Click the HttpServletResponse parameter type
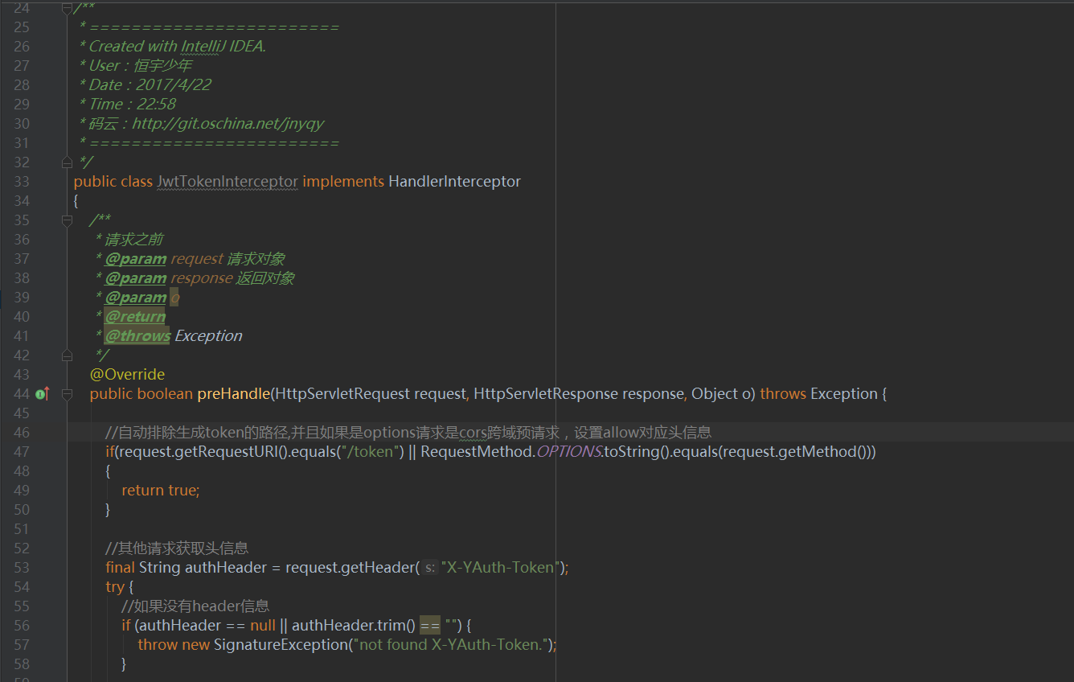Image resolution: width=1074 pixels, height=682 pixels. pos(546,394)
